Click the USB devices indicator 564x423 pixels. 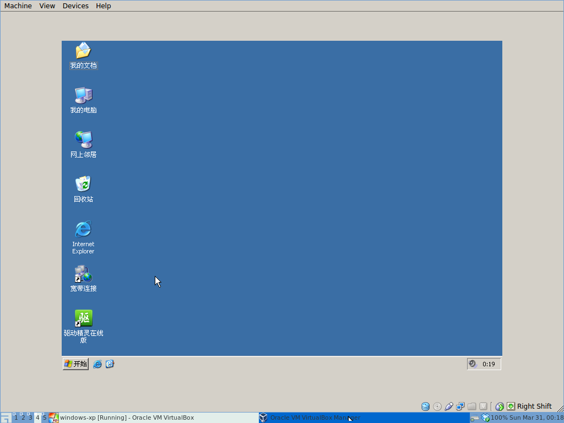(x=448, y=406)
